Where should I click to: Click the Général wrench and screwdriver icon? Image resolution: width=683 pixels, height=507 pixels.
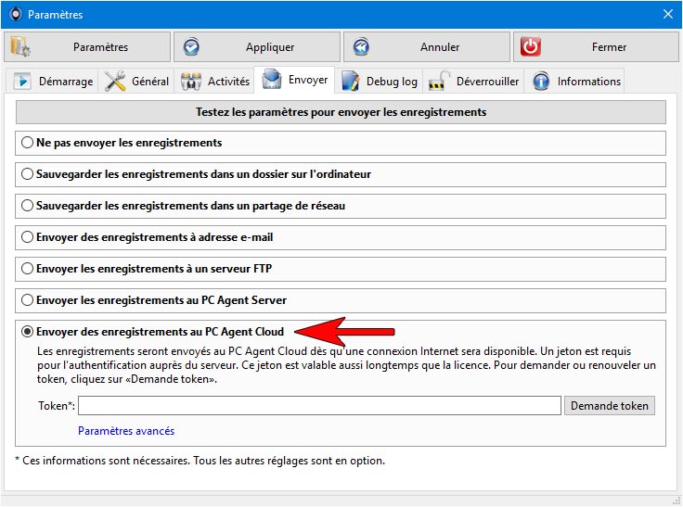[x=115, y=81]
